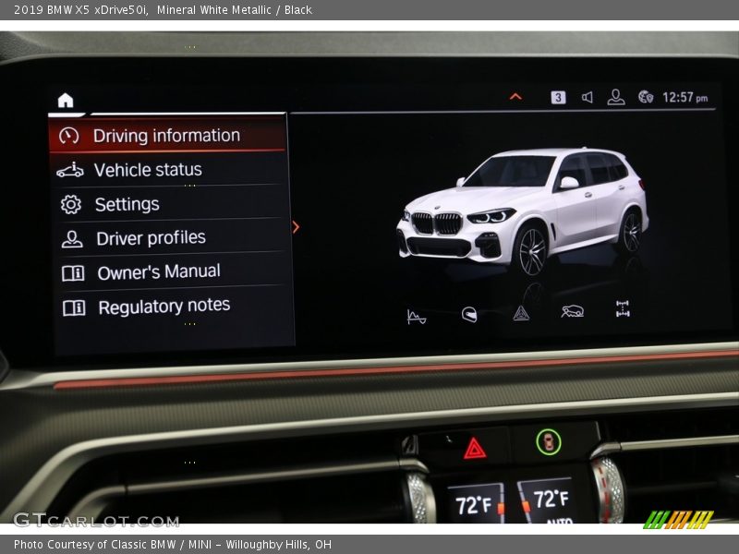
Task: Tap the car info icon beside Vehicle status
Action: click(70, 170)
